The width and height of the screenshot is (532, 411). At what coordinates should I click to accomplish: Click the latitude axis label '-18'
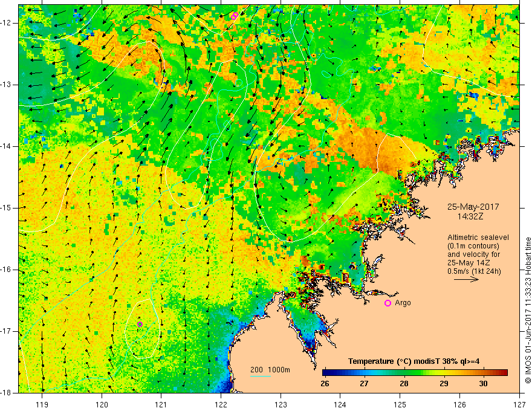pos(6,393)
